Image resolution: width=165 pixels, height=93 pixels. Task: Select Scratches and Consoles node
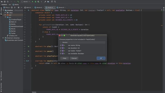click(x=14, y=40)
